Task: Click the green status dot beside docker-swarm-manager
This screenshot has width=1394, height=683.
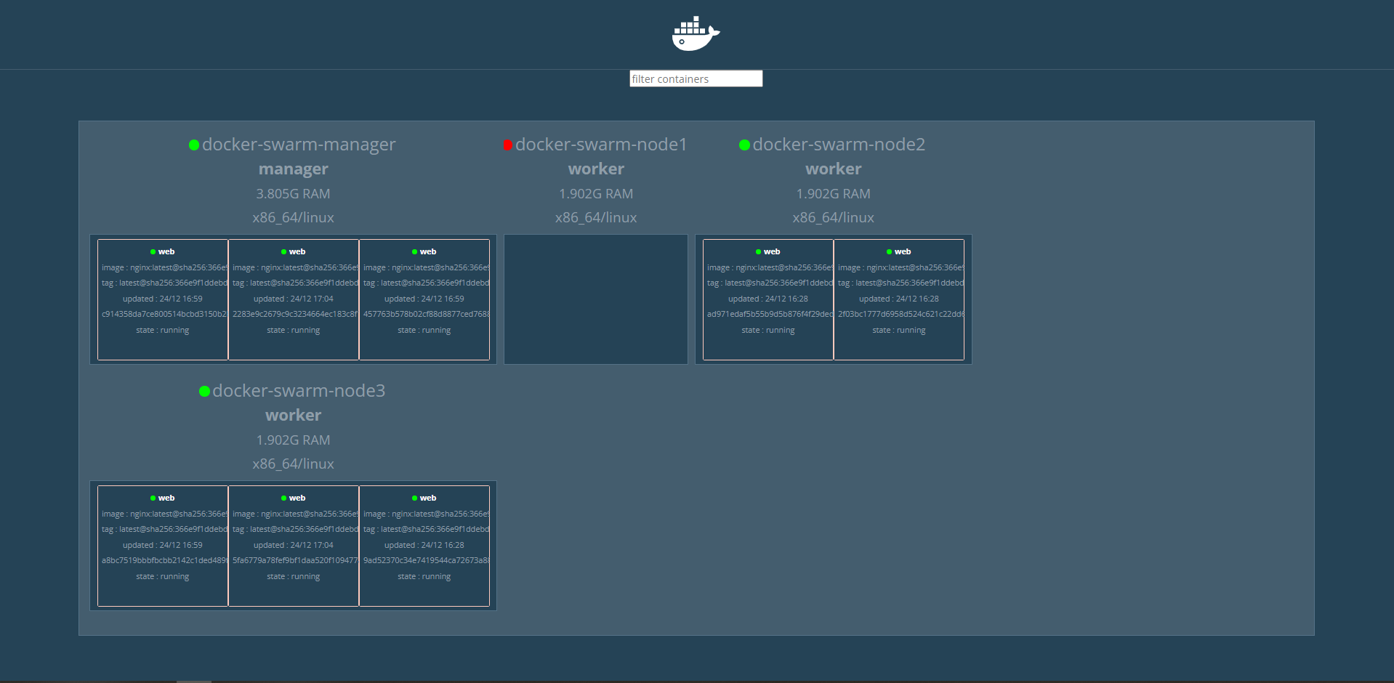Action: coord(193,145)
